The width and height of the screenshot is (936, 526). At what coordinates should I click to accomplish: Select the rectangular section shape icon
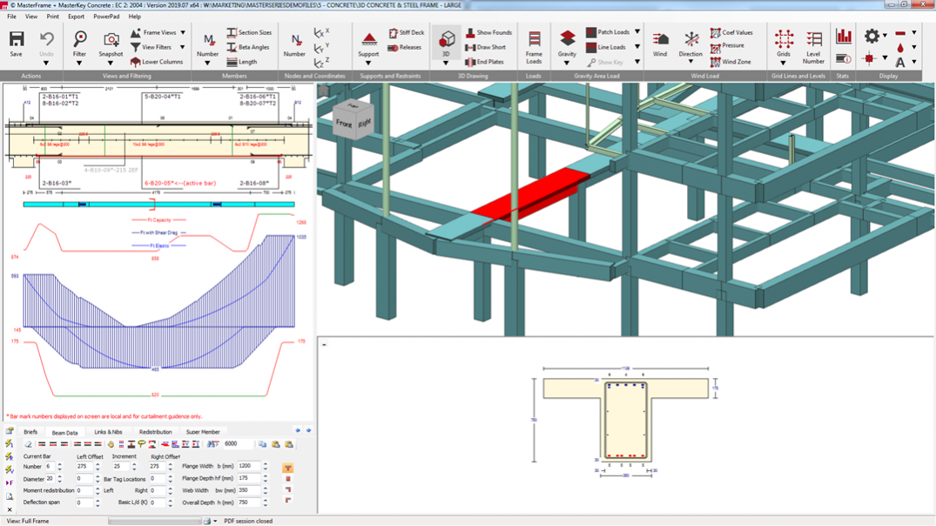coord(287,479)
